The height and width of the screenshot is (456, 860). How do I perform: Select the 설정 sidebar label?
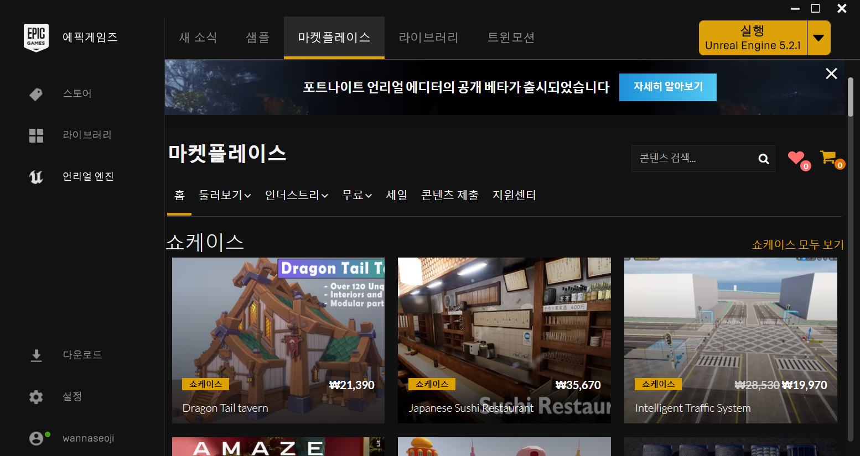tap(72, 397)
